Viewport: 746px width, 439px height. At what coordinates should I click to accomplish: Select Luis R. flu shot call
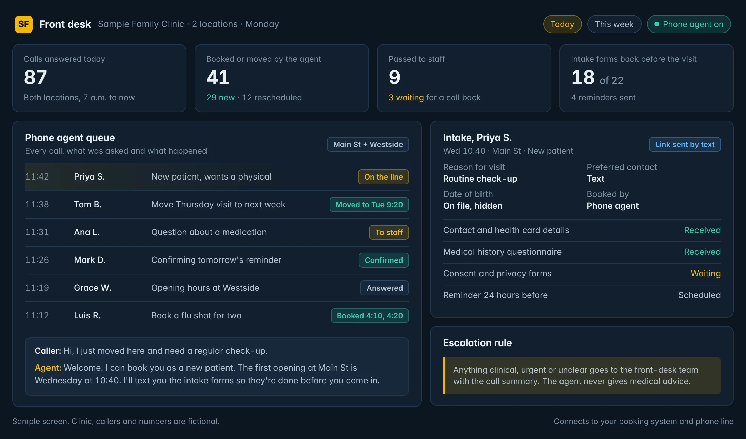point(217,316)
